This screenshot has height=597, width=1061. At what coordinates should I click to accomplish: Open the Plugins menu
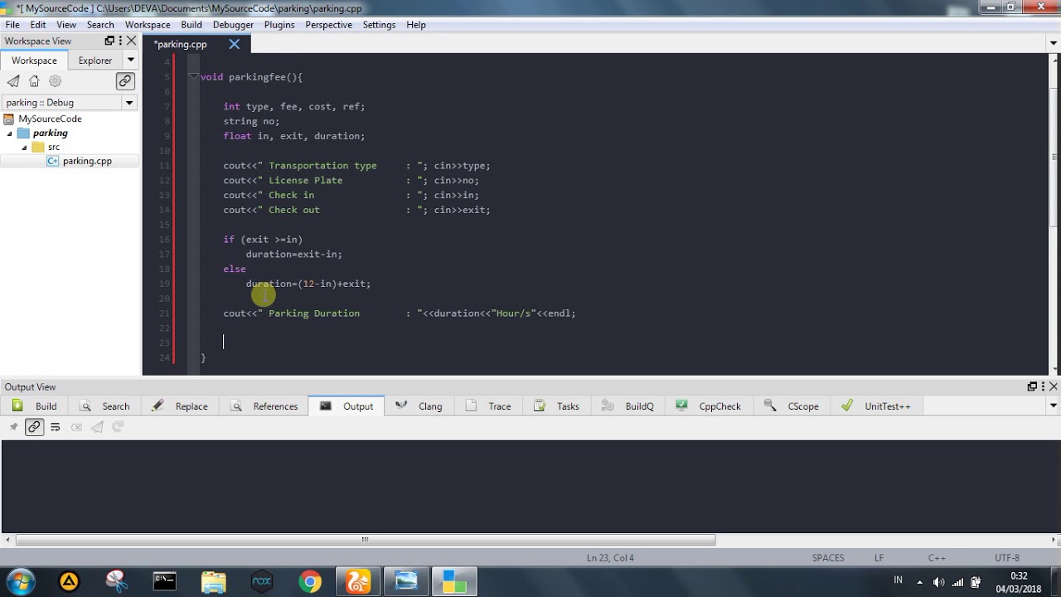(279, 25)
